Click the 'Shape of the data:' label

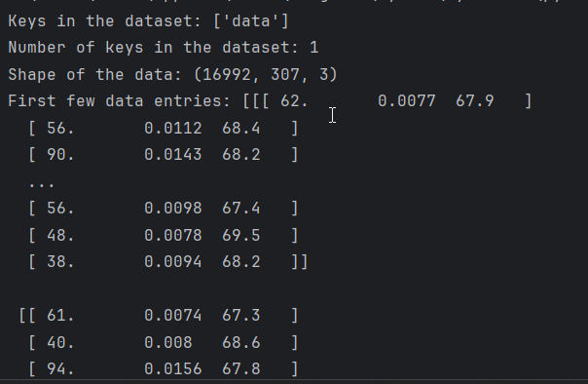95,75
